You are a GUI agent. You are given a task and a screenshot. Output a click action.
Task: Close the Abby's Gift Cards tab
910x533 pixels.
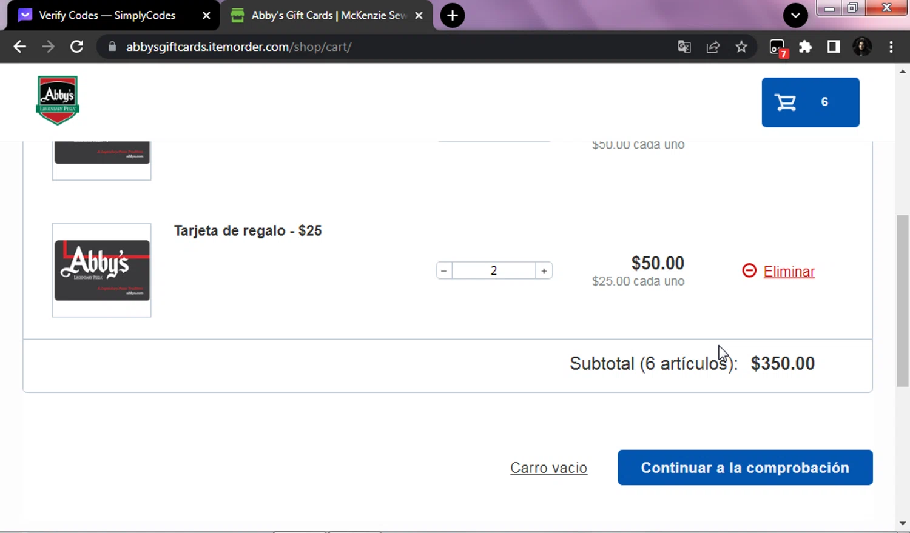419,15
